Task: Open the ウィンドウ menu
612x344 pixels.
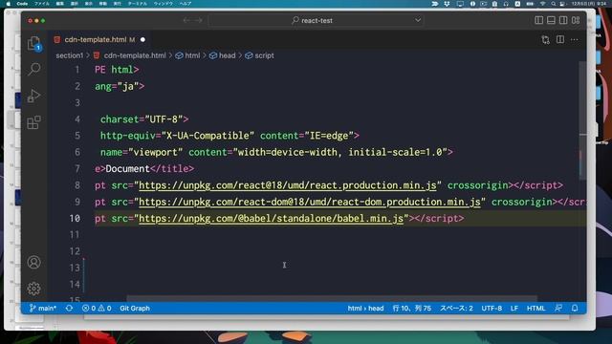Action: [x=164, y=4]
